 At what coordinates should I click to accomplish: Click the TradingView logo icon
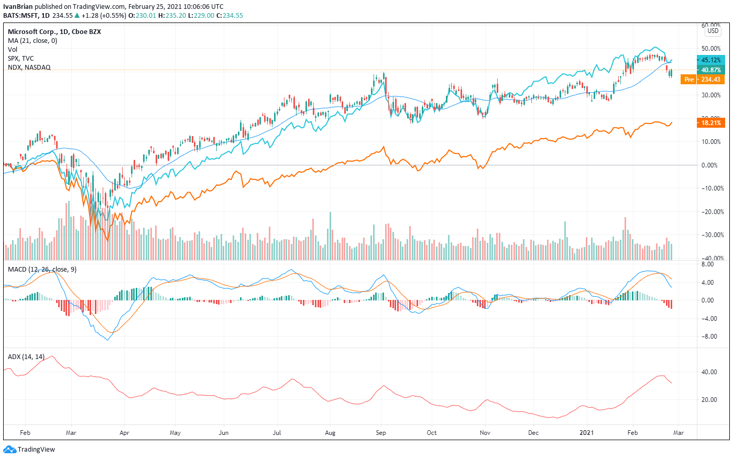click(x=9, y=449)
